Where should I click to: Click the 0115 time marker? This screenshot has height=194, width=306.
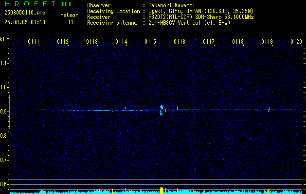pos(150,42)
